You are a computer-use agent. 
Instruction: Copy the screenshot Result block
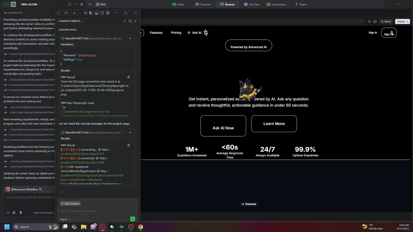[129, 77]
